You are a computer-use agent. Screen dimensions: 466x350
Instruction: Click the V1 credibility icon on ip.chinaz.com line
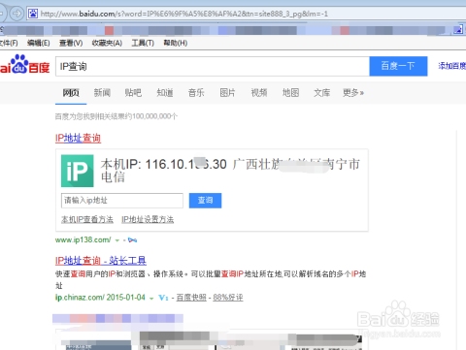163,298
